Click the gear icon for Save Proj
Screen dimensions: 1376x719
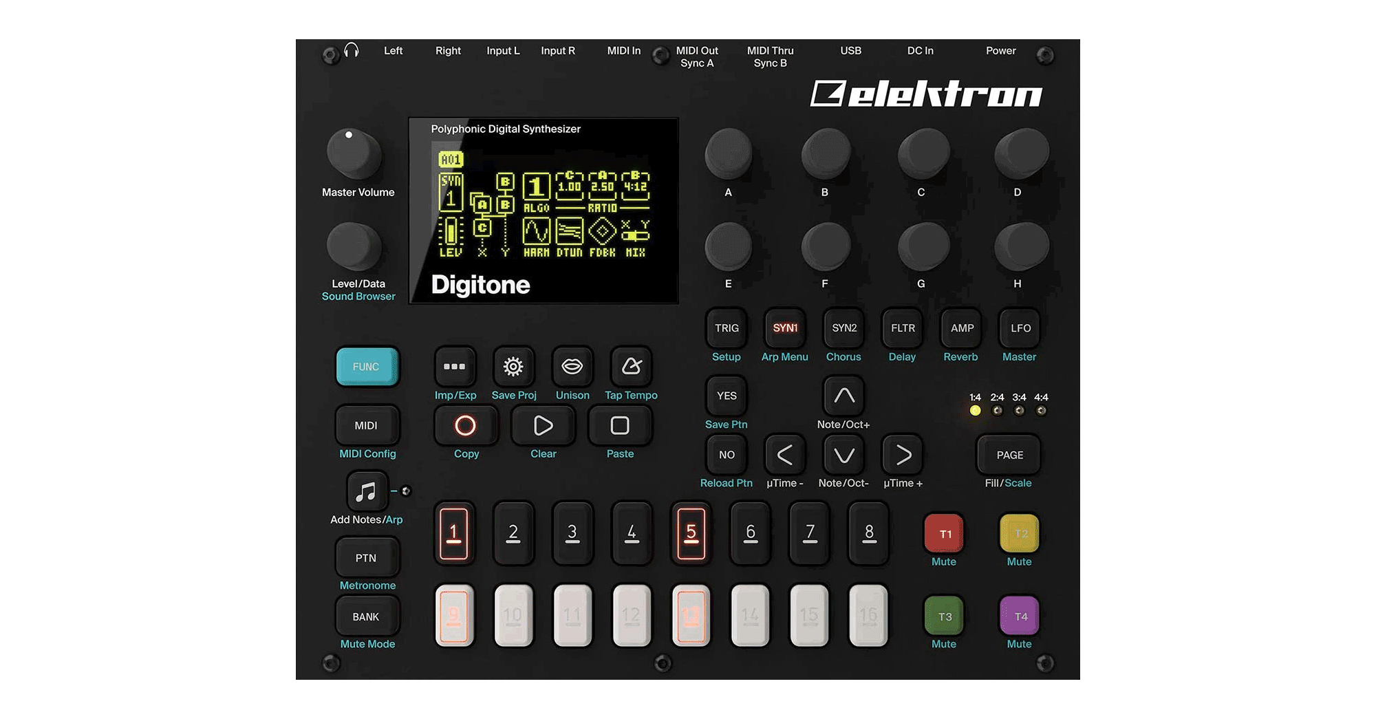point(513,367)
